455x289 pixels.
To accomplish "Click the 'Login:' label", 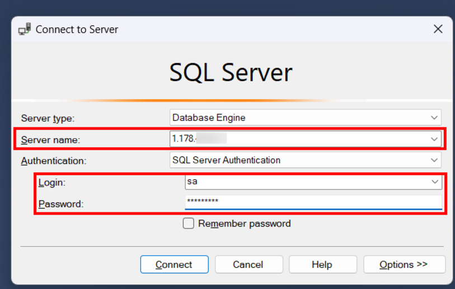I will (53, 182).
